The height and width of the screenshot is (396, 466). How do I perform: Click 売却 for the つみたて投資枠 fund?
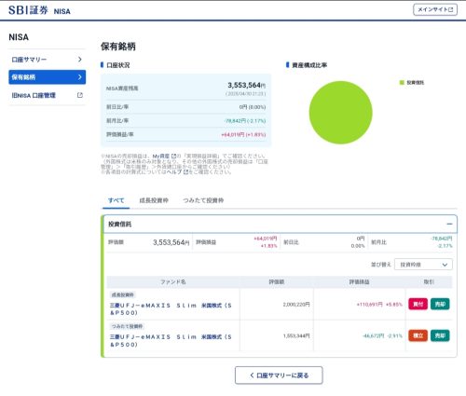pos(440,335)
